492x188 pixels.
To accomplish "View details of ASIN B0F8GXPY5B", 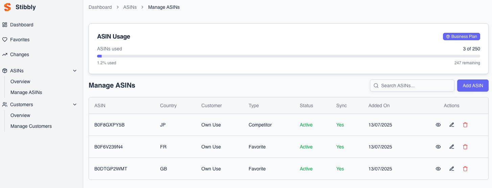I will [x=438, y=125].
